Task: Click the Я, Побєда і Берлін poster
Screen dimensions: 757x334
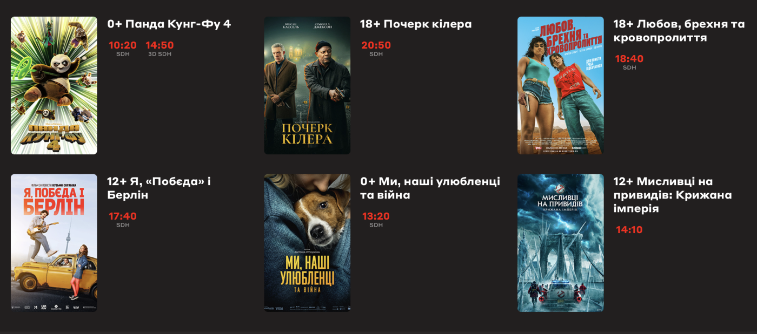Action: [54, 243]
